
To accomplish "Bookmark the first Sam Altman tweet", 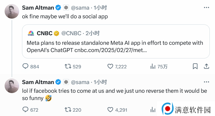I will (195, 66).
